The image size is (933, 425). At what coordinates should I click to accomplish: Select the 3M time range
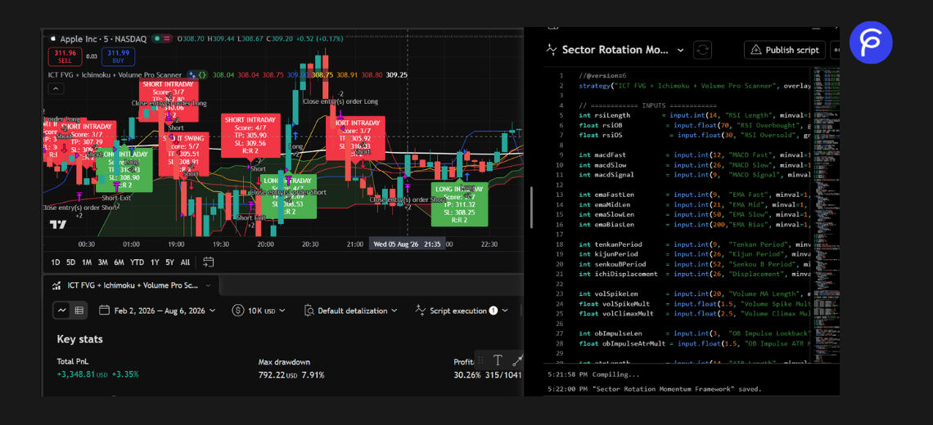click(103, 262)
